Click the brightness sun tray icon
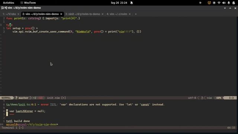 click(x=214, y=3)
